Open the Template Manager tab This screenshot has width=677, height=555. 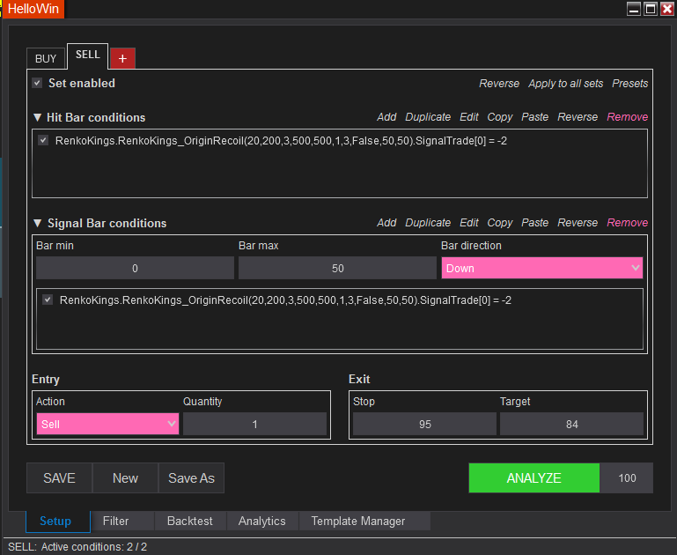(357, 521)
